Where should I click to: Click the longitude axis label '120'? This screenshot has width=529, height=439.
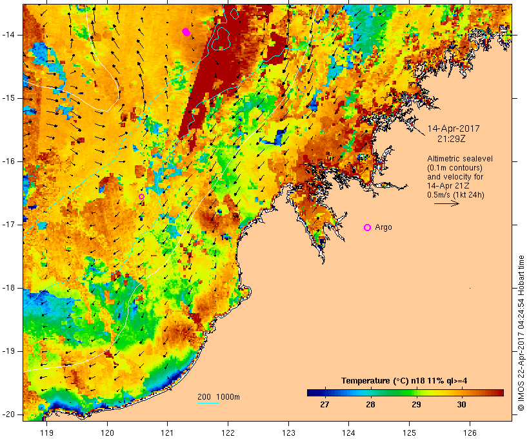(x=107, y=433)
